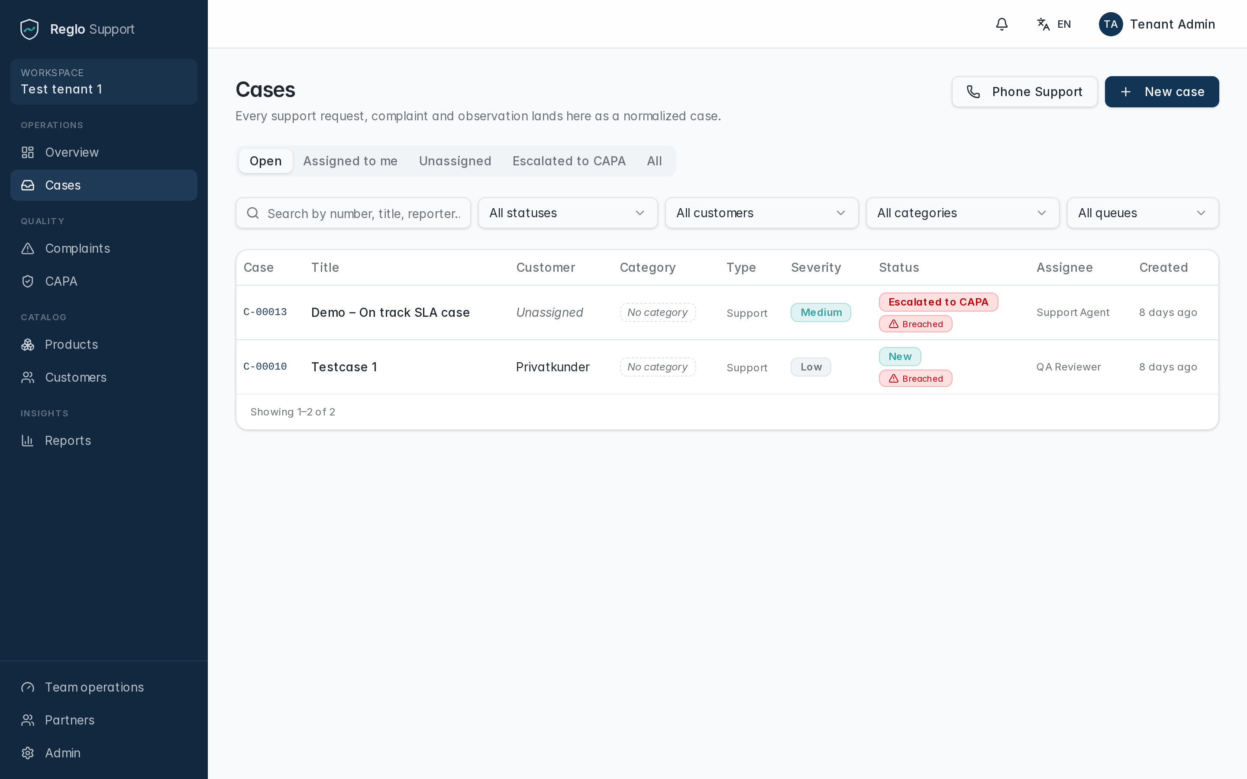Screen dimensions: 1247x779
Task: Select the Open tab
Action: coord(265,161)
